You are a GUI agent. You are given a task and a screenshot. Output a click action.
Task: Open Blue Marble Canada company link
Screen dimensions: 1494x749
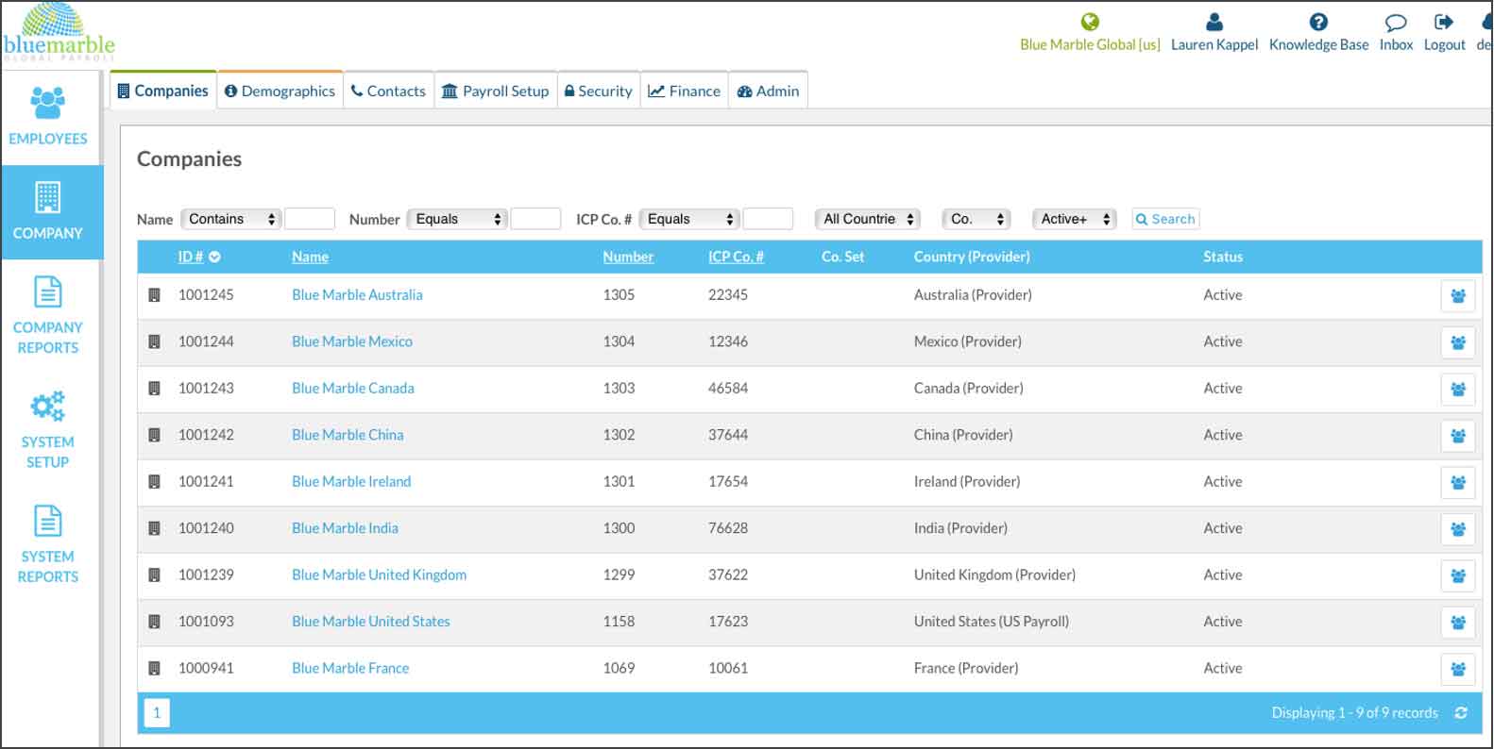click(353, 388)
